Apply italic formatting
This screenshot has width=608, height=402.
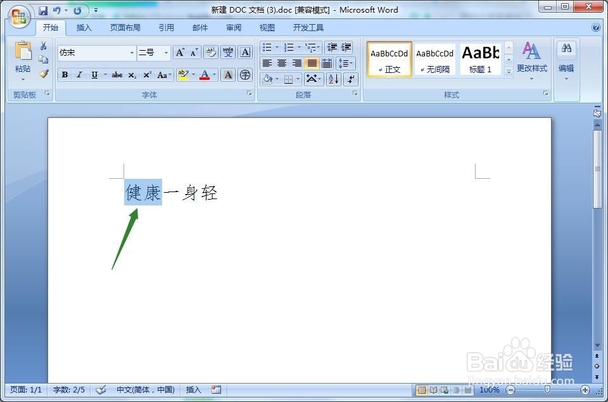pos(79,75)
